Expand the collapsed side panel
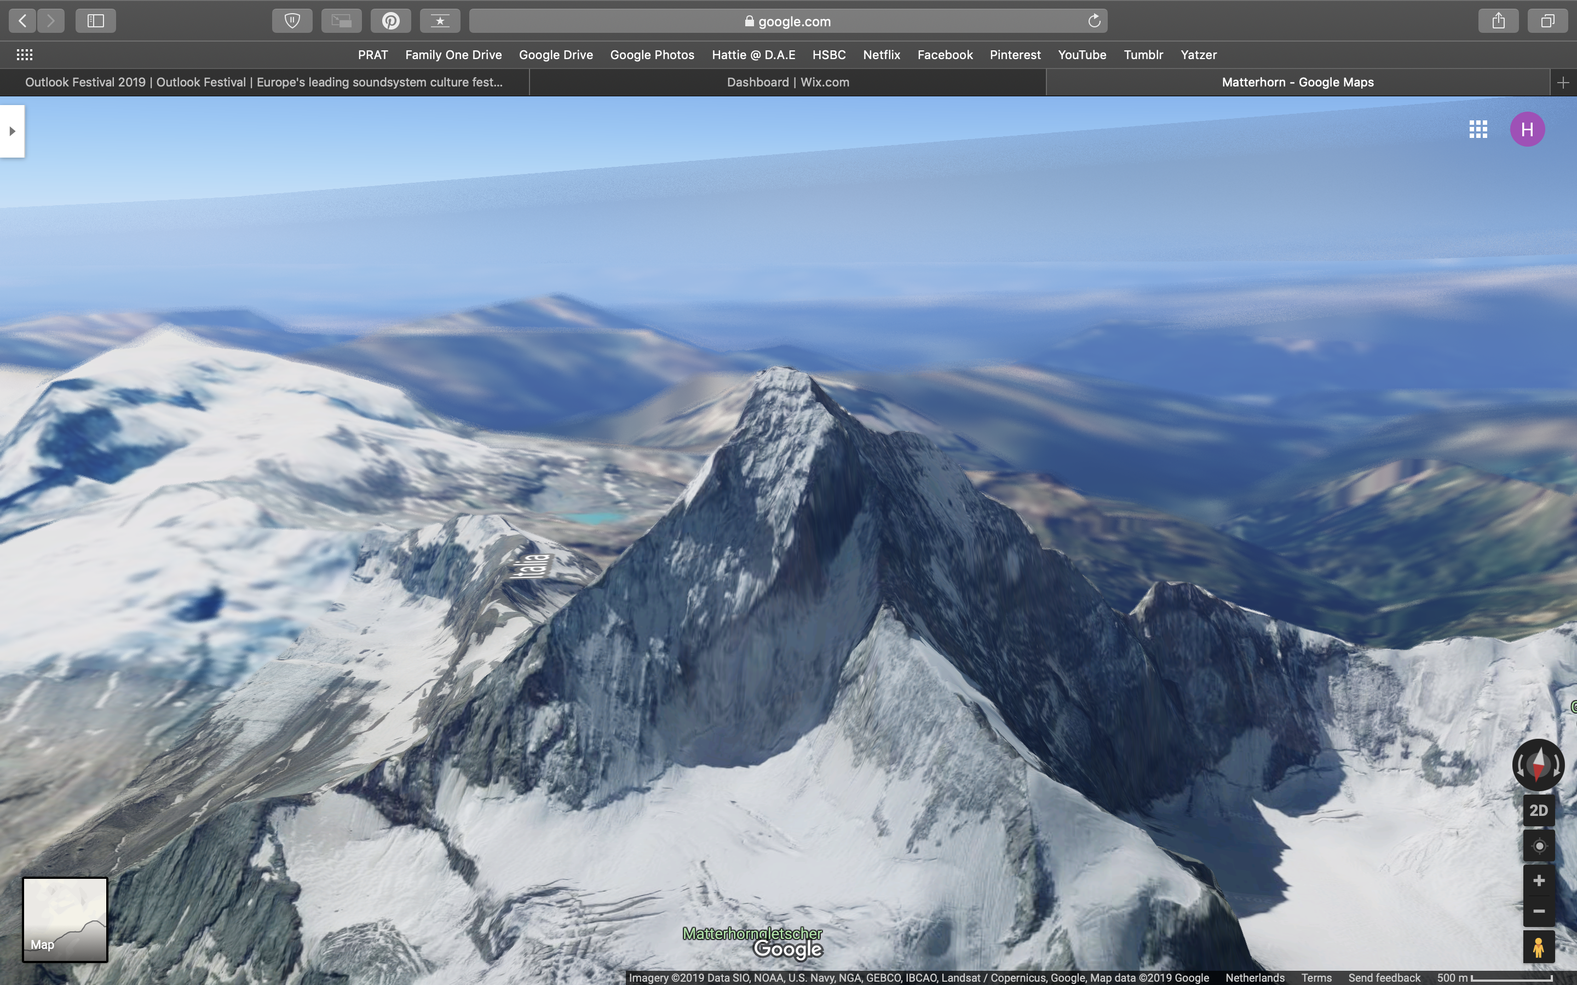The image size is (1577, 985). coord(11,131)
